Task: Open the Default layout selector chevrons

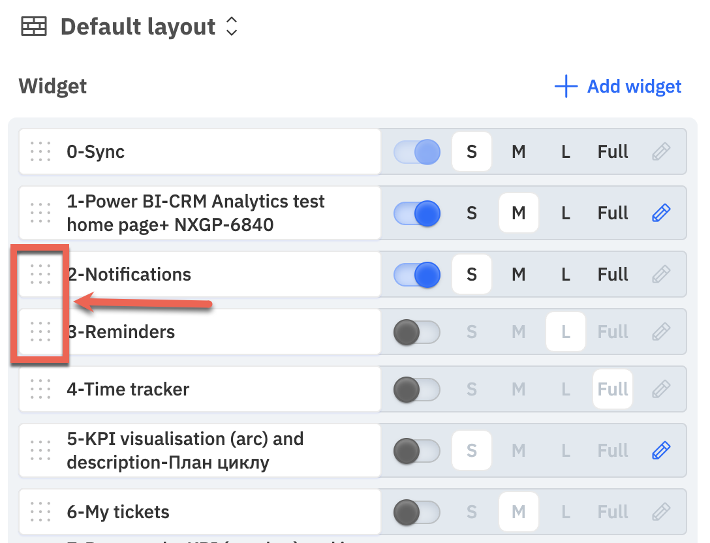Action: pos(232,26)
